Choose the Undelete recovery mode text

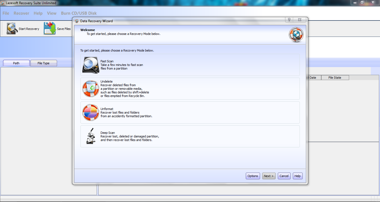(125, 89)
